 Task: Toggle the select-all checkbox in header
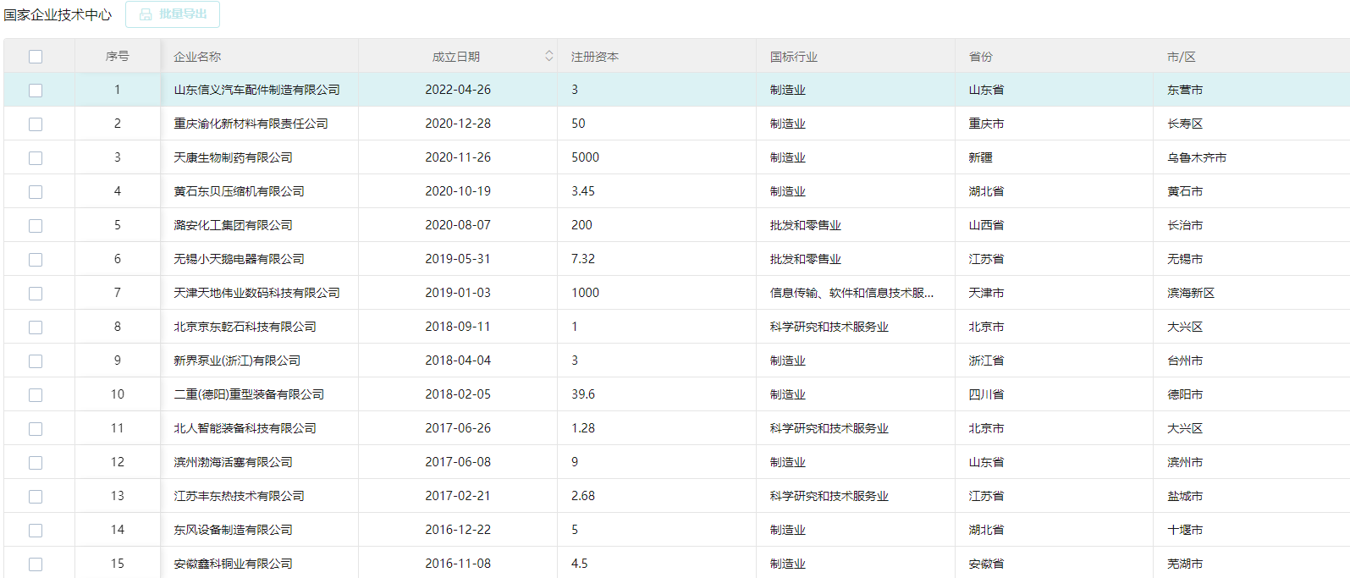36,57
